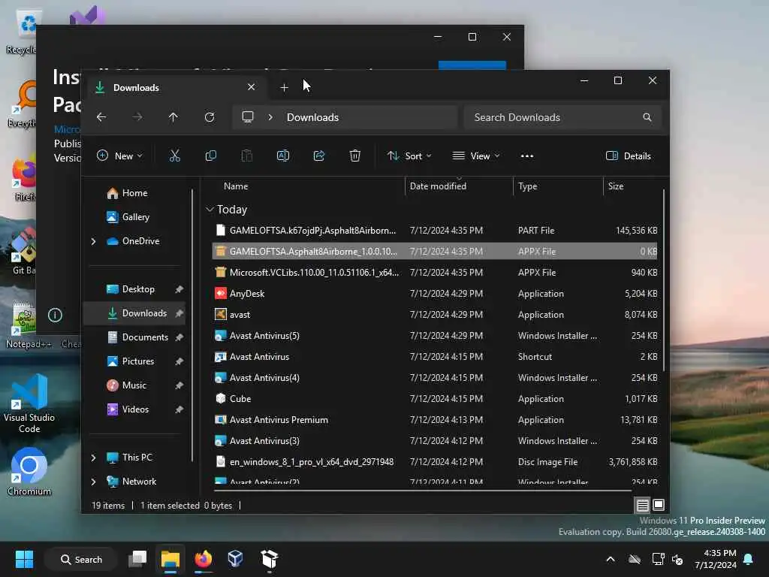Click the file list vertical scrollbar
769x577 pixels.
664,279
